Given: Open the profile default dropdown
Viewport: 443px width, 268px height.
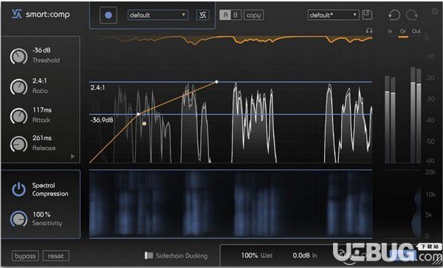Looking at the screenshot, I should 158,15.
